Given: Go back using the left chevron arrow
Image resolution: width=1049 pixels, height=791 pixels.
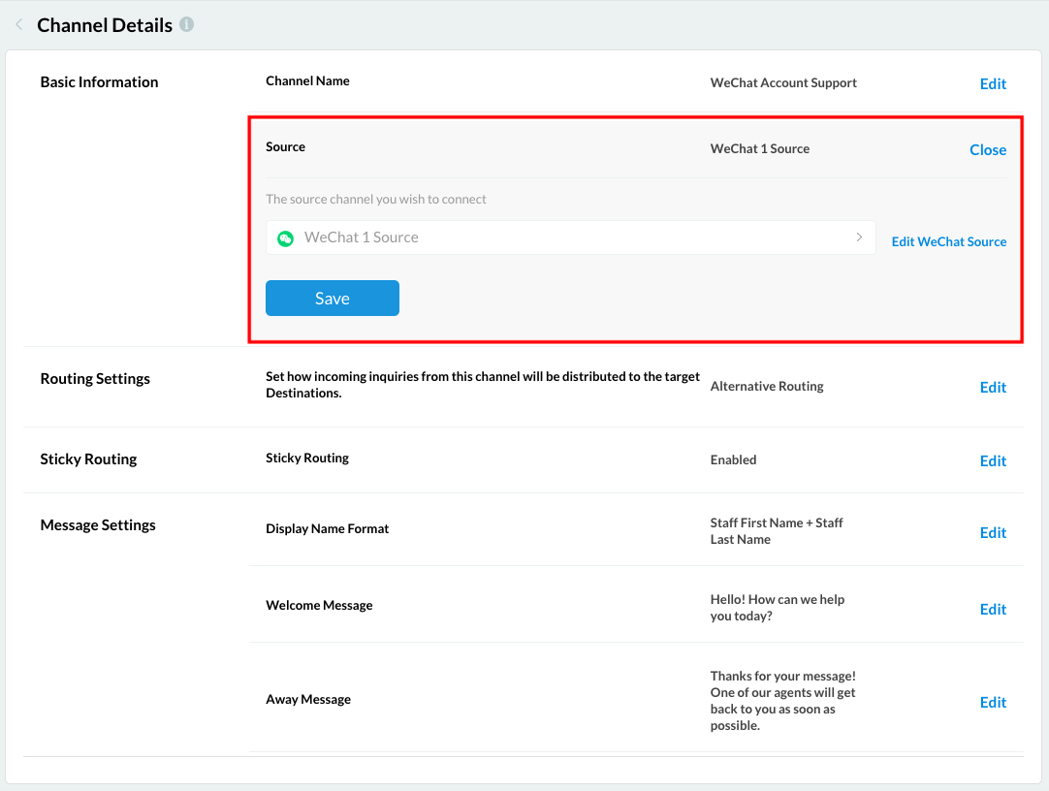Looking at the screenshot, I should [x=19, y=25].
